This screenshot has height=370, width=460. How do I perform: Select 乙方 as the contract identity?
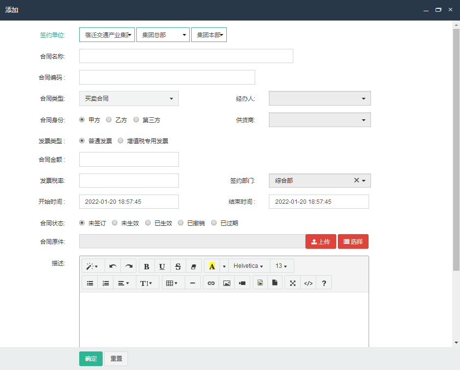point(109,120)
